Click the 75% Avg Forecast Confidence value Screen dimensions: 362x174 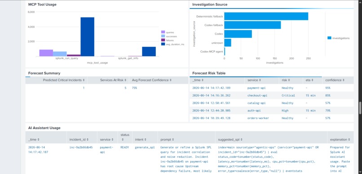[x=134, y=88]
